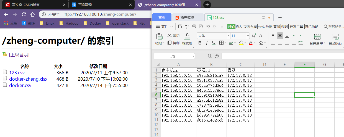
Task: Enable 自动换行 wrap text
Action: pos(335,39)
